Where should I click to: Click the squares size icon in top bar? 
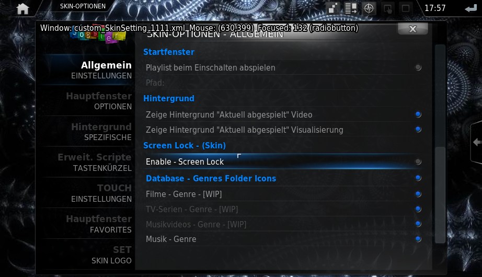coord(333,8)
